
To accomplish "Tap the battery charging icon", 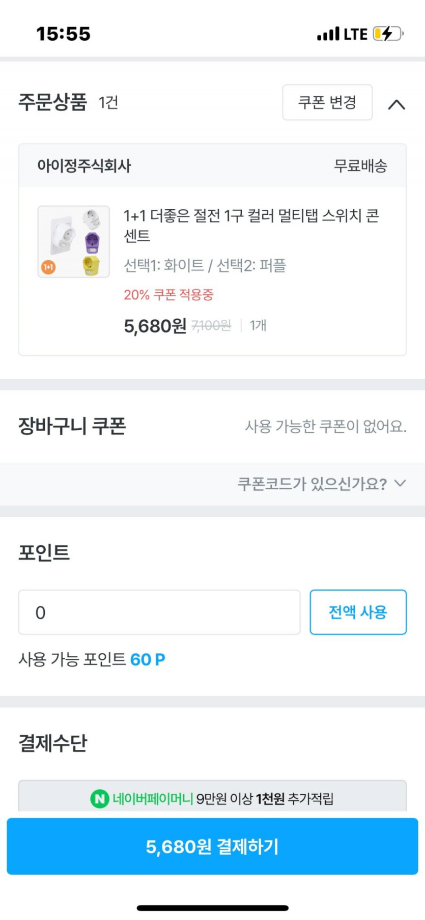I will tap(388, 34).
